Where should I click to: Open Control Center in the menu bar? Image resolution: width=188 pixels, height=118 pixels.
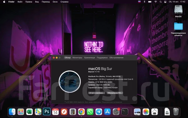pos(165,2)
